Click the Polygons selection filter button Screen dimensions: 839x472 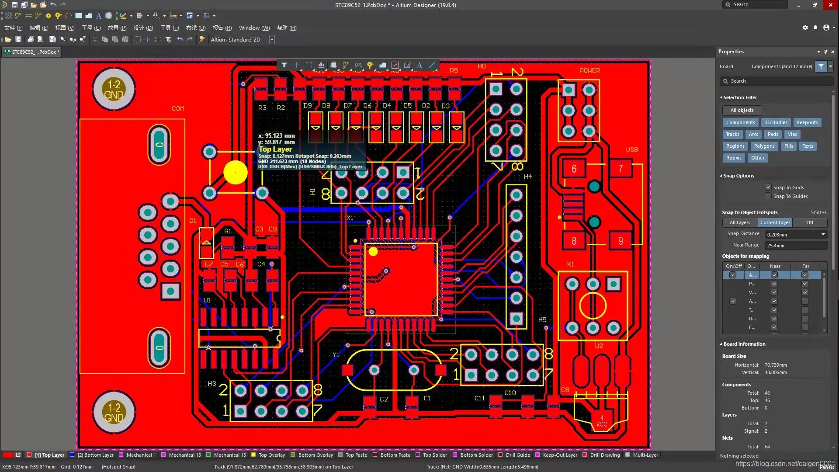click(x=764, y=146)
